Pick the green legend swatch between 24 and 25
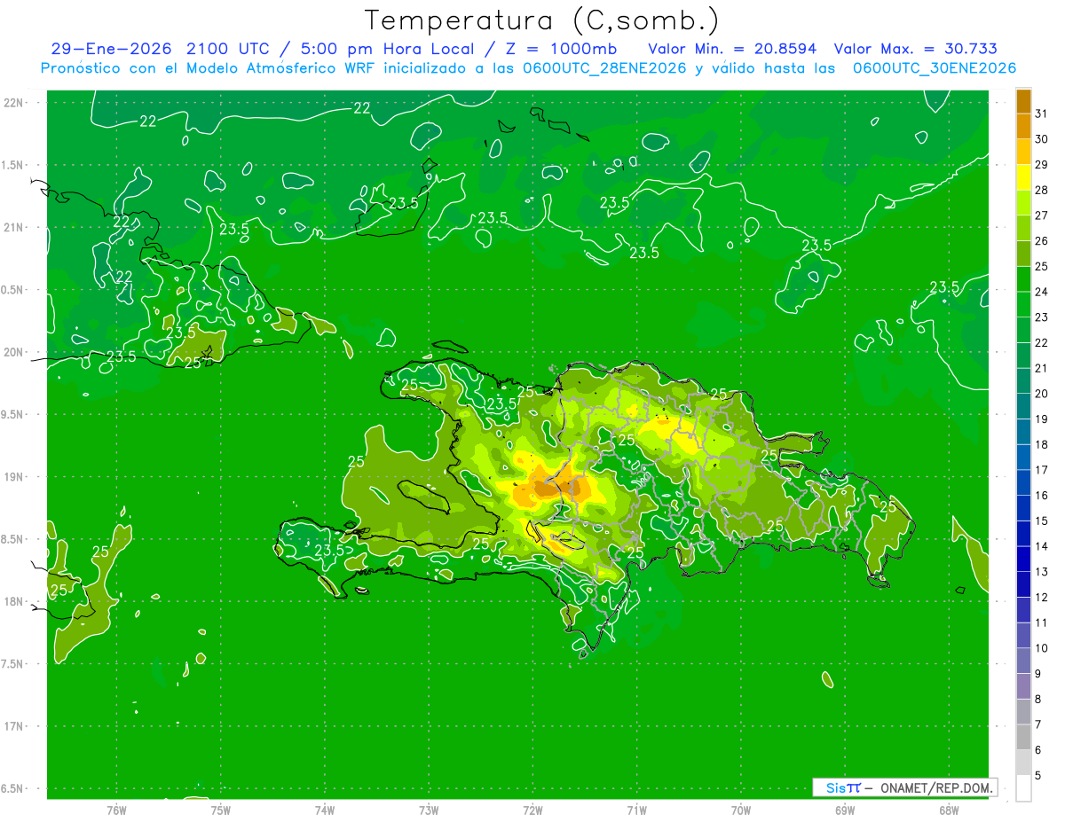The width and height of the screenshot is (1065, 822). point(1023,279)
